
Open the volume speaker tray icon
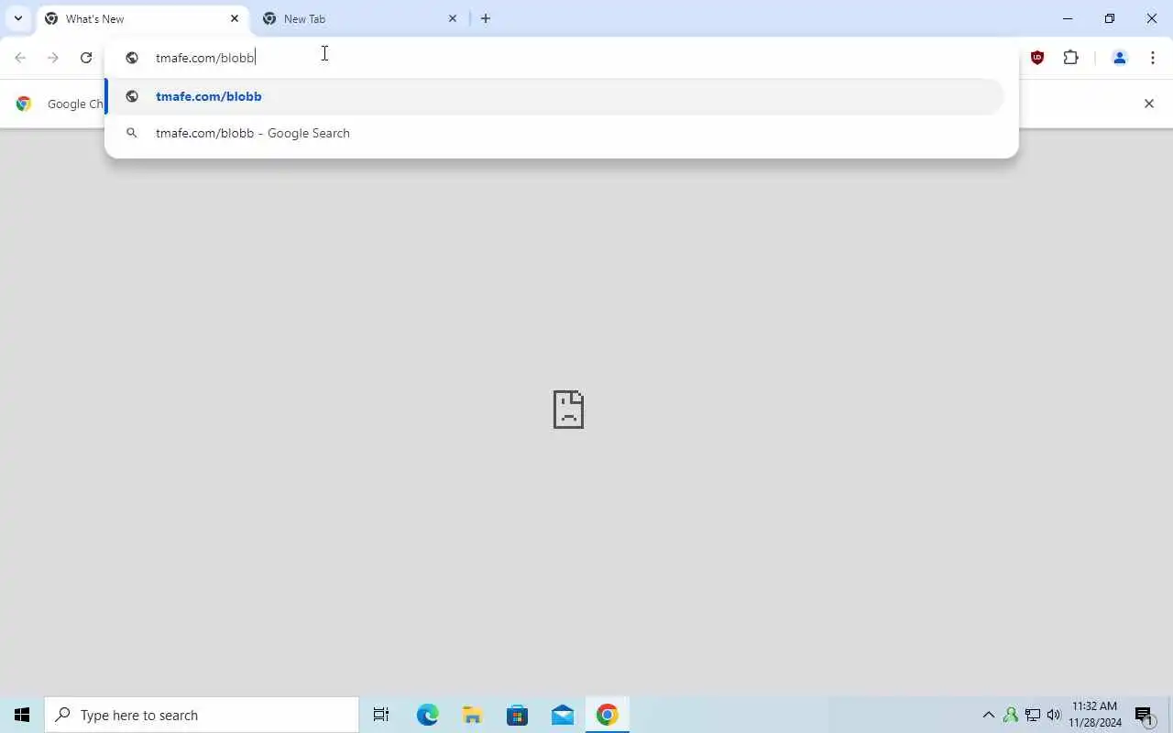point(1054,715)
